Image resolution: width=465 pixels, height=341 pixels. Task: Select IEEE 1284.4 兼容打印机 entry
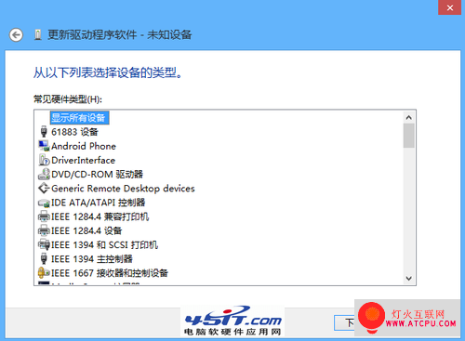pyautogui.click(x=100, y=216)
